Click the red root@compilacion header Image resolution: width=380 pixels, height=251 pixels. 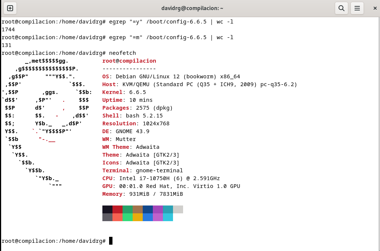129,61
